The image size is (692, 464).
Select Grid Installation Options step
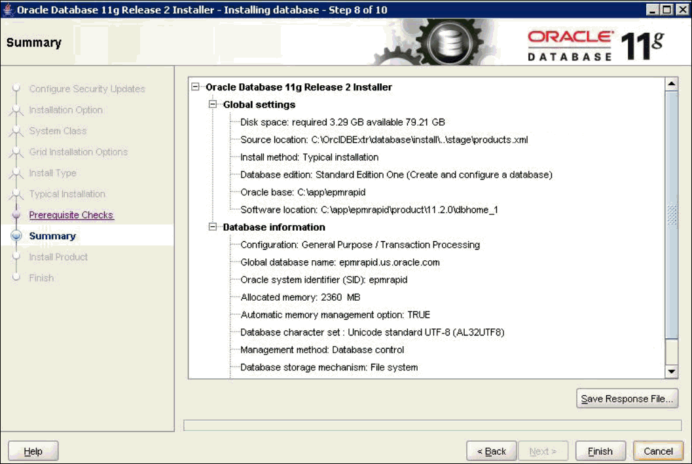tap(78, 152)
